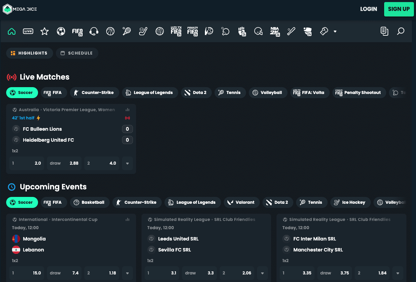The image size is (416, 282).
Task: Go to the Home sportsbook icon
Action: 12,32
